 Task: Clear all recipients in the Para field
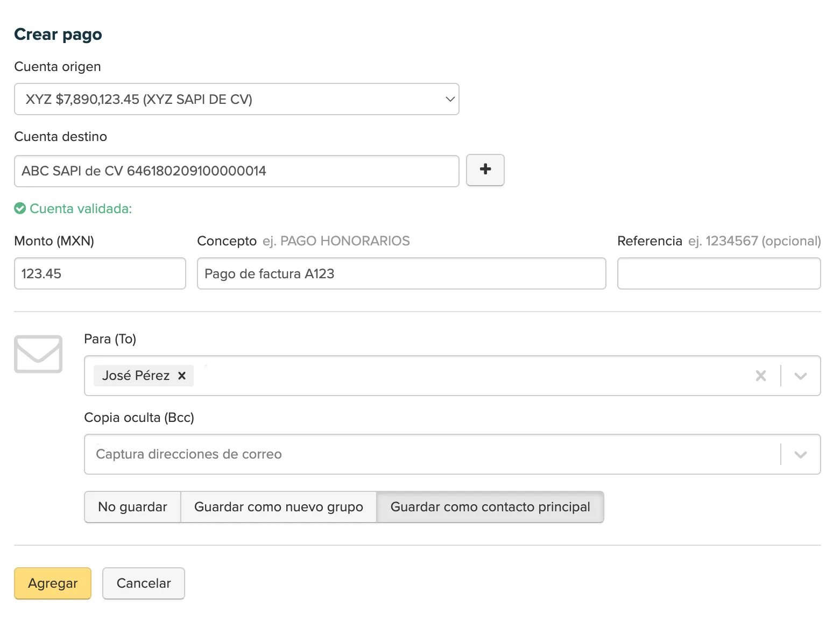pyautogui.click(x=760, y=376)
